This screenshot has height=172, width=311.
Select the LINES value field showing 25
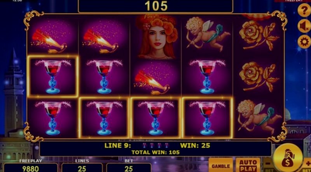(82, 168)
